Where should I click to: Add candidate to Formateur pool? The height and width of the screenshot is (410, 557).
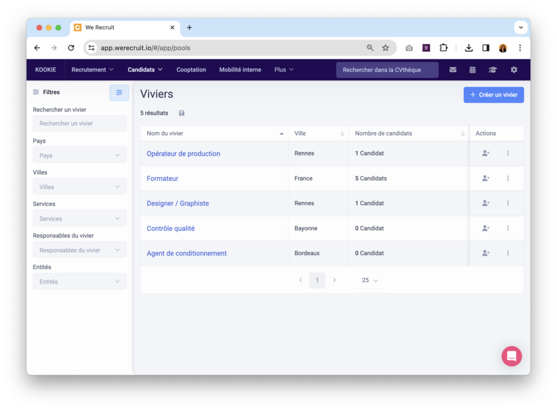pyautogui.click(x=486, y=178)
